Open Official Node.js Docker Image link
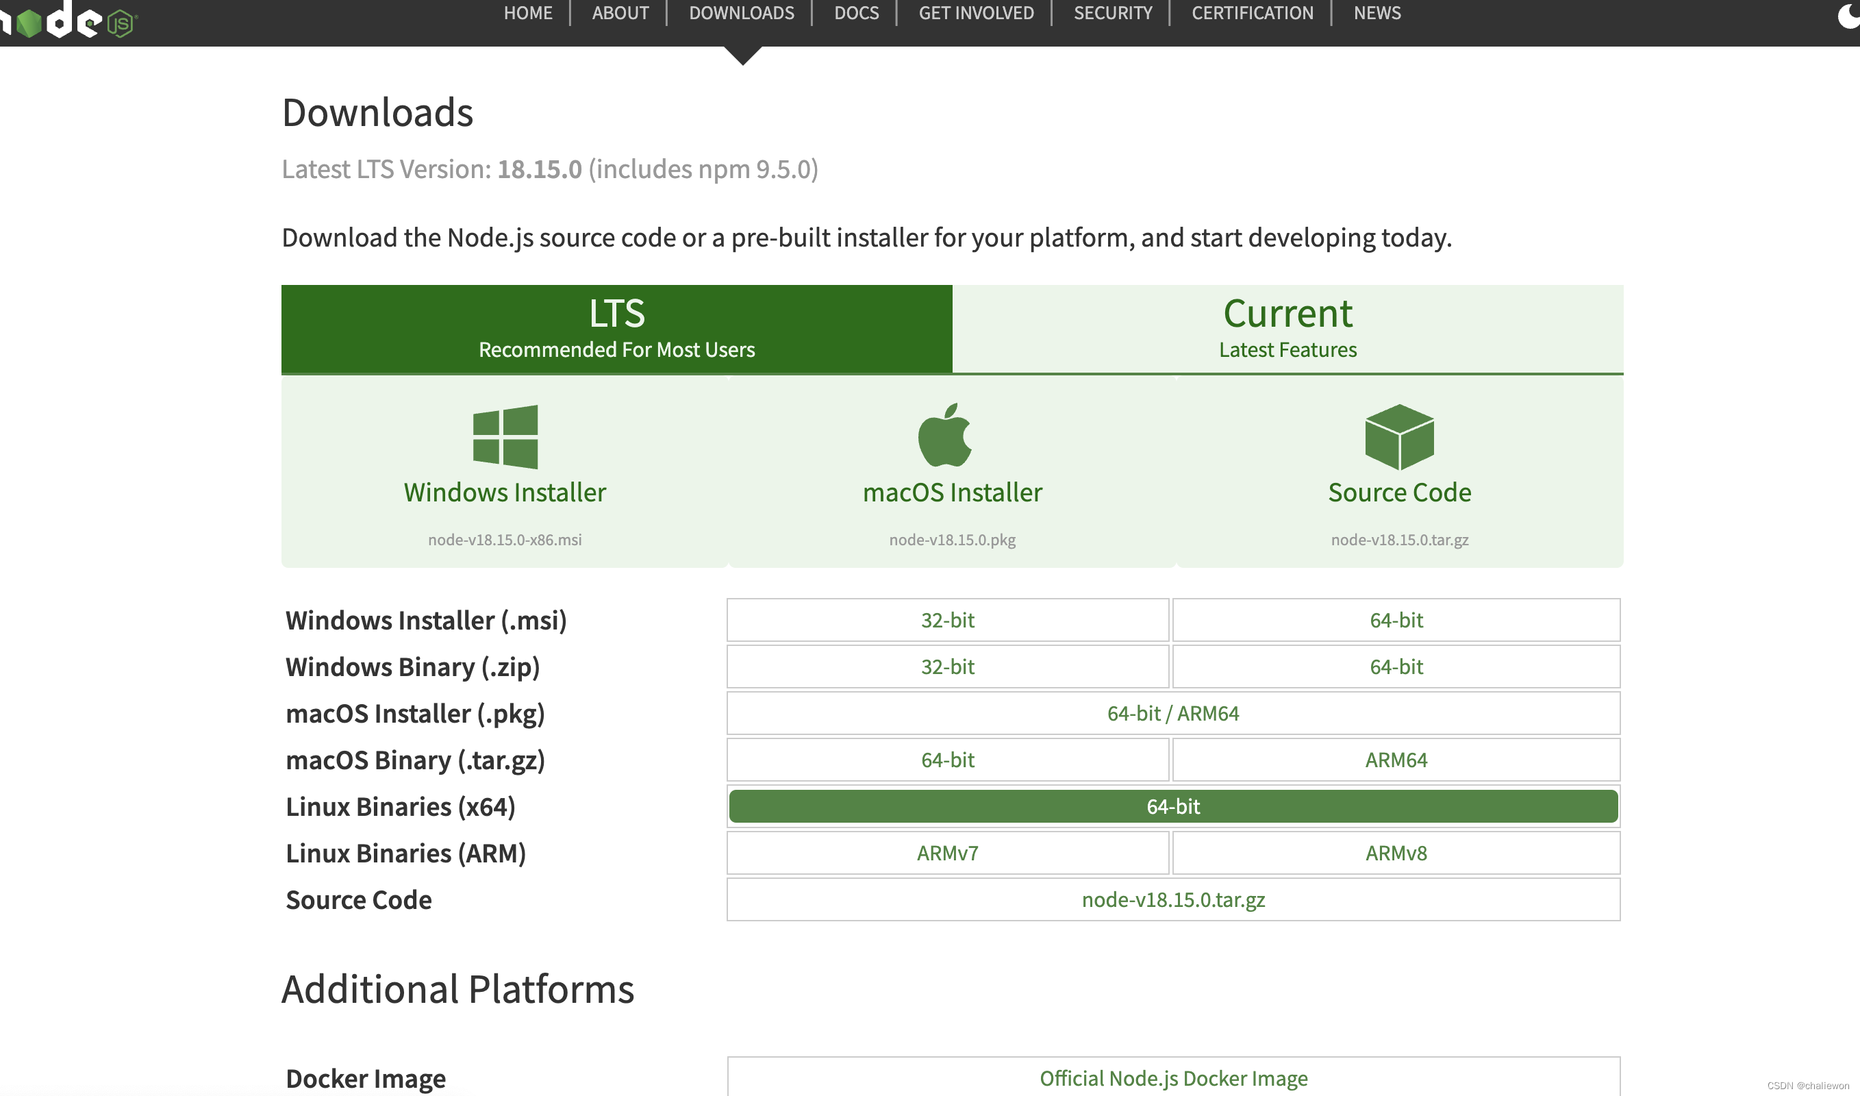This screenshot has width=1860, height=1096. pyautogui.click(x=1172, y=1078)
